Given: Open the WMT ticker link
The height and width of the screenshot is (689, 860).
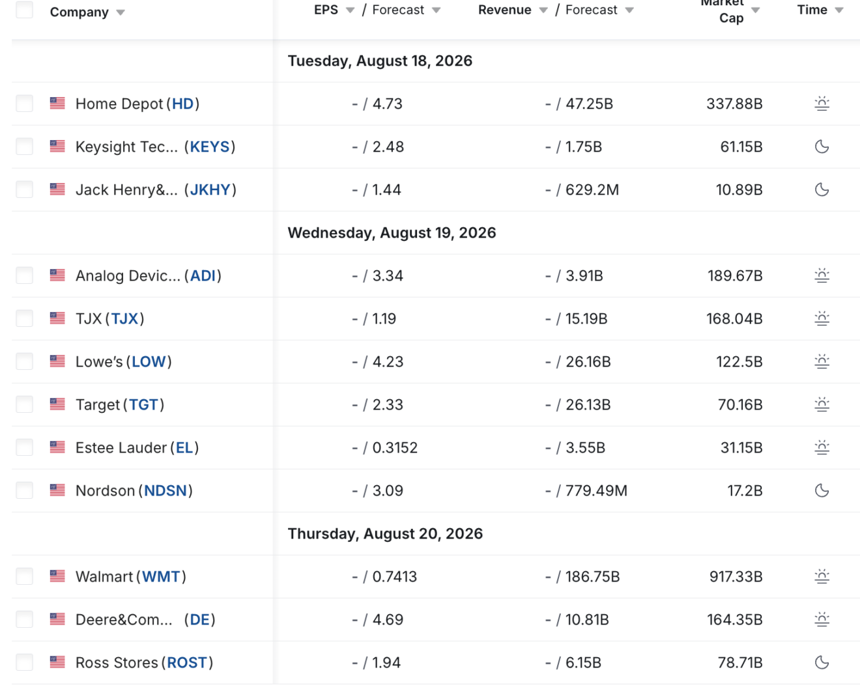Looking at the screenshot, I should [161, 576].
